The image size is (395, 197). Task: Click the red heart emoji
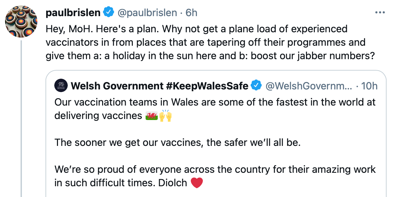click(x=197, y=183)
